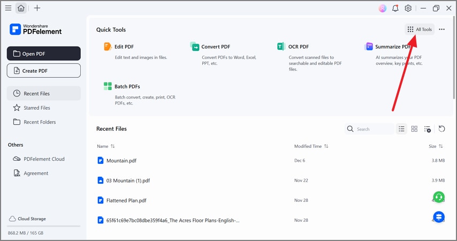
Task: Click the Cloud Storage label
Action: 32,219
